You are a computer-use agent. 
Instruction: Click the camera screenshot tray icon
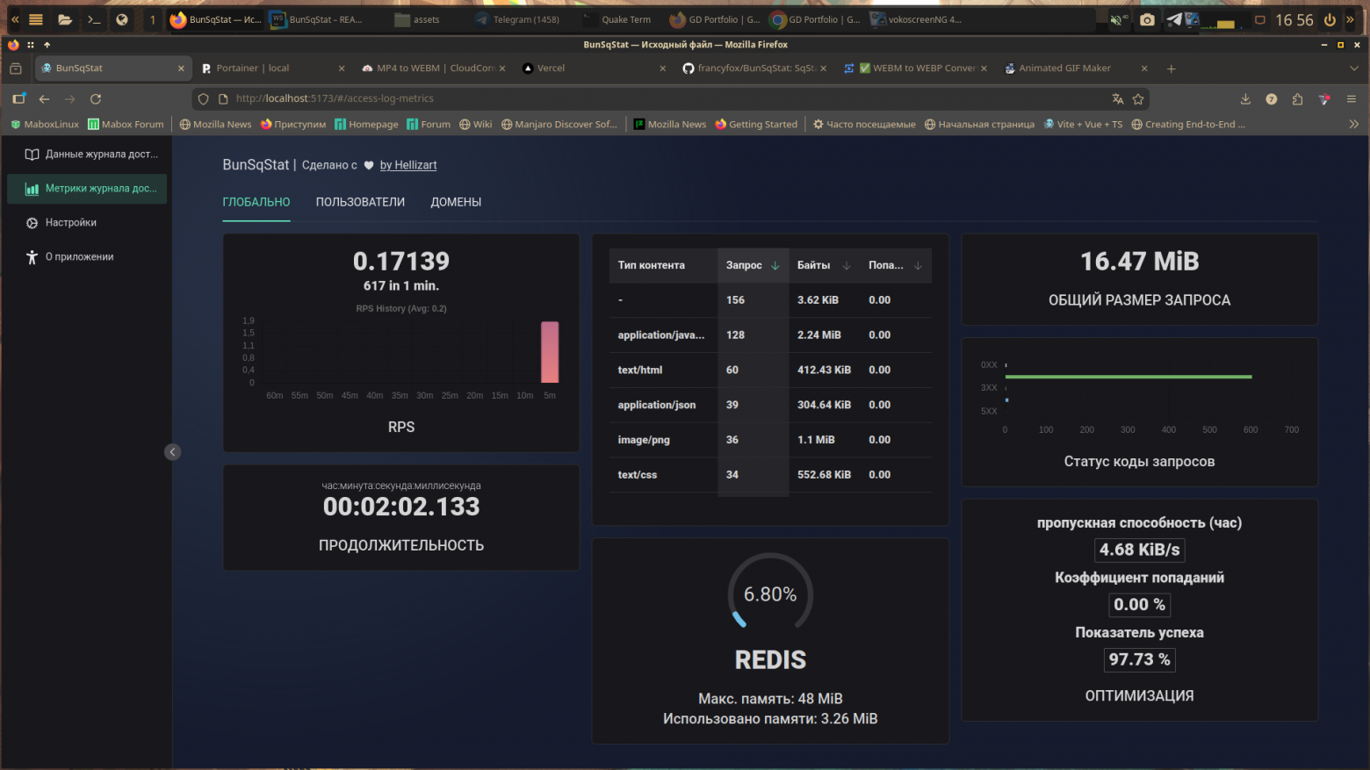(x=1147, y=18)
